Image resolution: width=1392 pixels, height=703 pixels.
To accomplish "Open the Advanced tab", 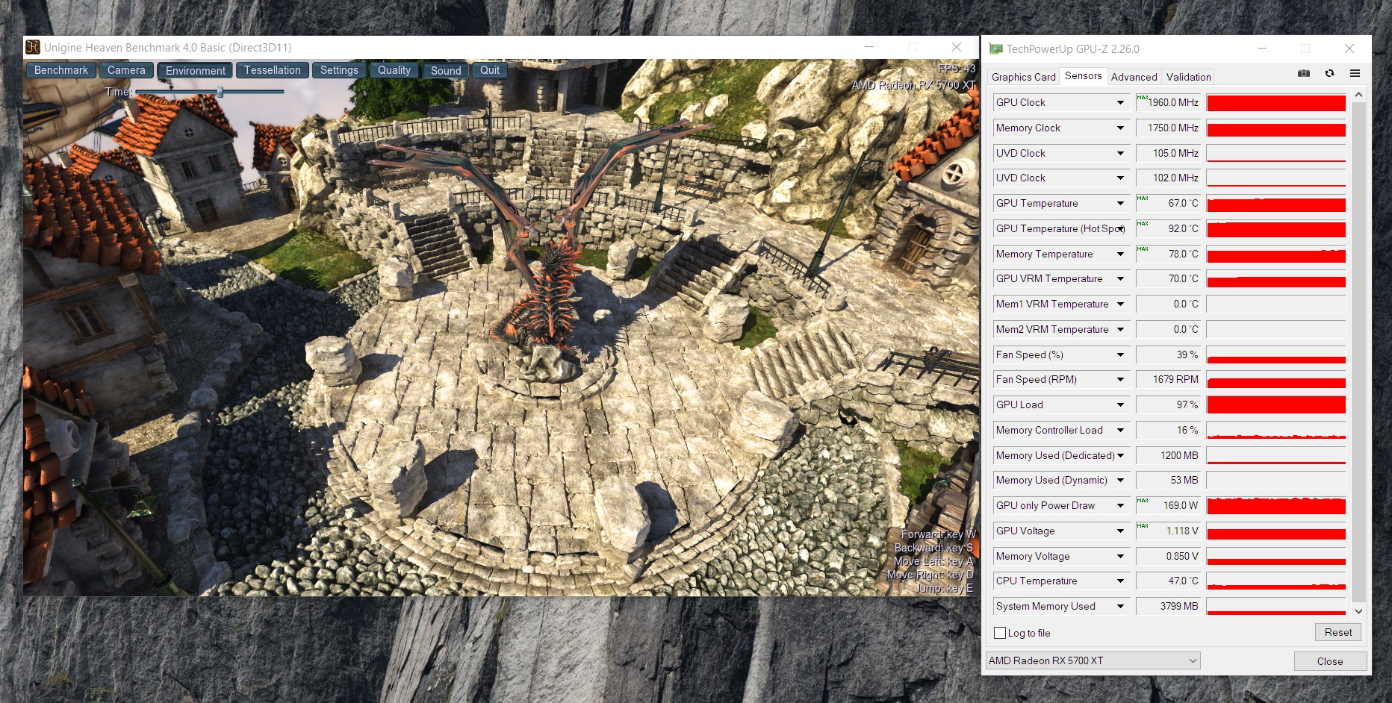I will point(1134,77).
